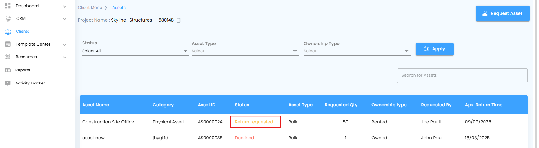Expand the Dashboard menu chevron
This screenshot has height=148, width=539.
point(64,6)
